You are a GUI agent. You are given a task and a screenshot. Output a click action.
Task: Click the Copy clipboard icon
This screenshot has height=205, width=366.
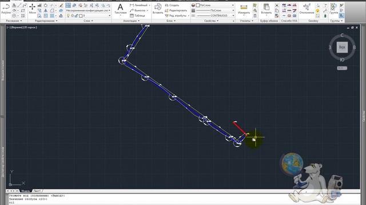[x=277, y=10]
